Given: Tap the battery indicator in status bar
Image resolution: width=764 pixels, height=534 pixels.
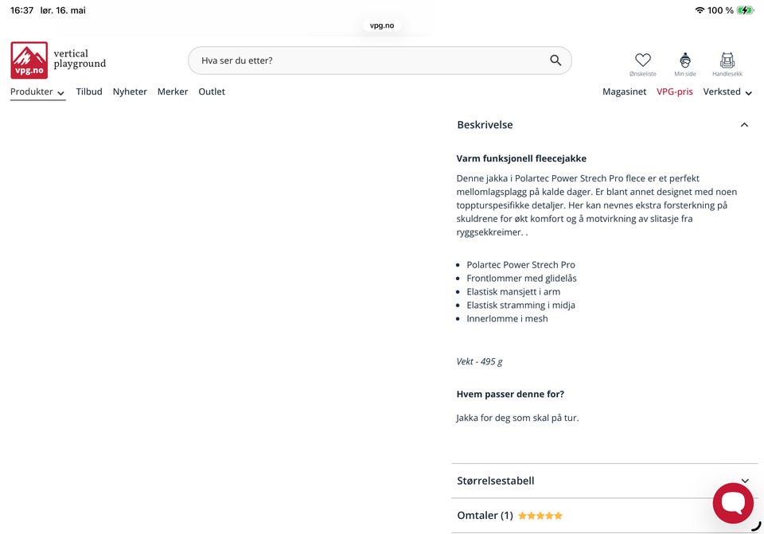Looking at the screenshot, I should [746, 10].
